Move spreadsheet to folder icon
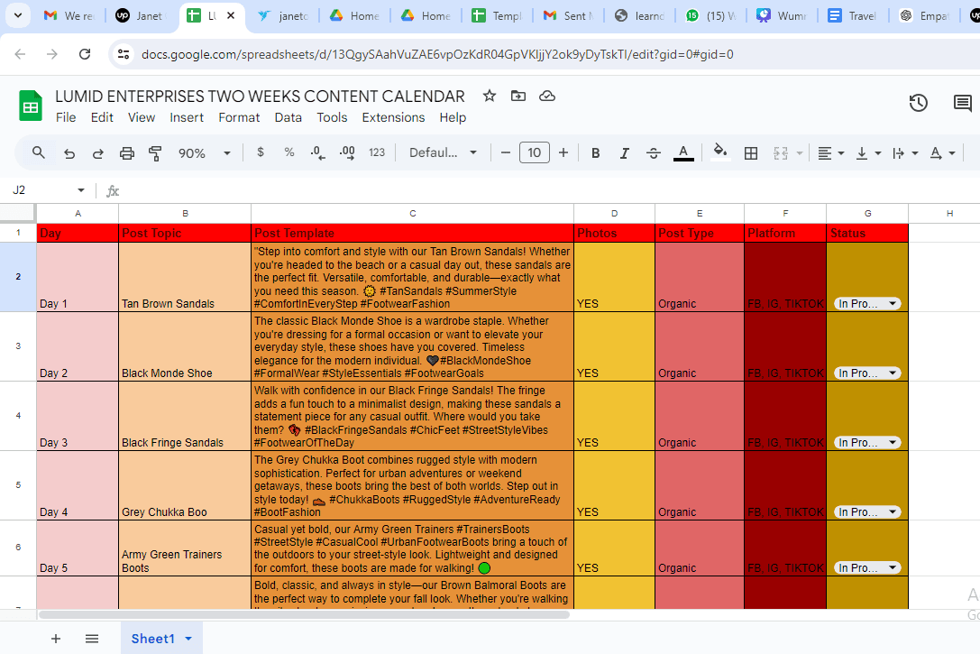This screenshot has height=654, width=980. (x=518, y=96)
